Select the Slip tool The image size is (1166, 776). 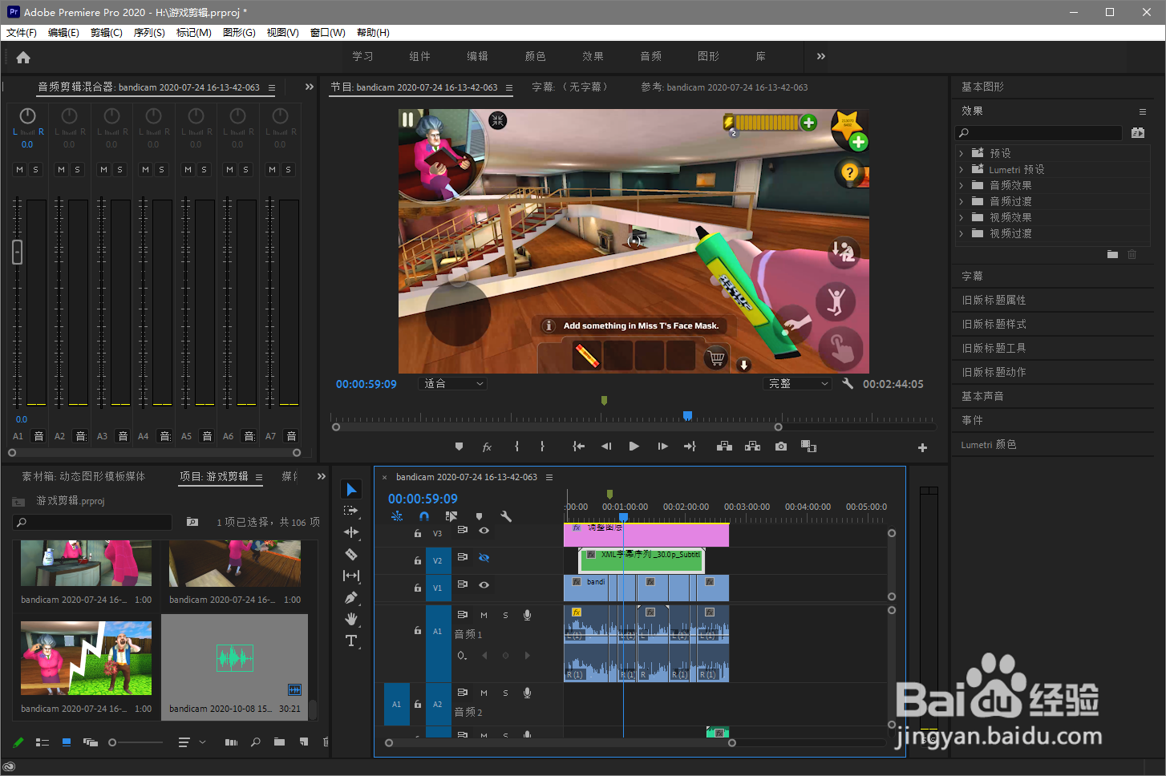[x=351, y=576]
